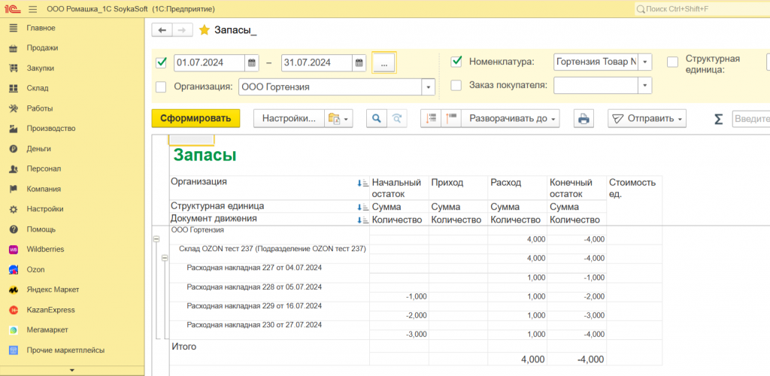Open the Настройки... report settings button
This screenshot has width=770, height=376.
click(x=289, y=119)
